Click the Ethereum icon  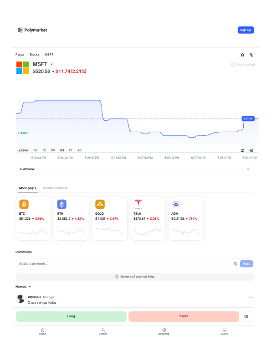tap(61, 204)
